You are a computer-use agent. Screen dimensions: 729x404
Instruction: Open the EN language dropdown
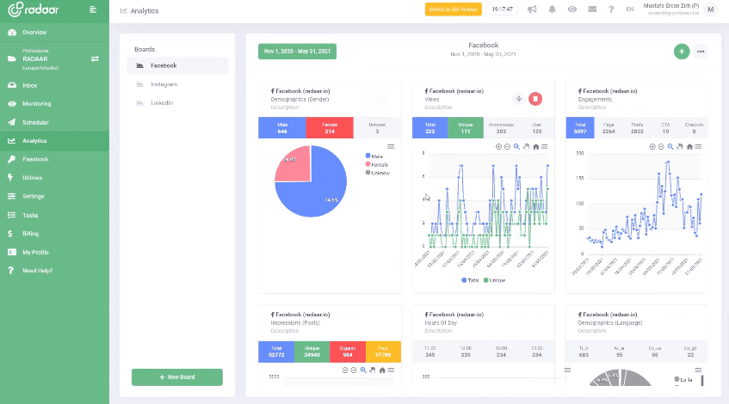click(x=630, y=9)
